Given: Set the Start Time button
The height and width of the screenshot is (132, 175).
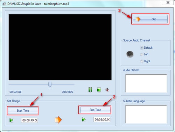Looking at the screenshot, I should tap(23, 111).
